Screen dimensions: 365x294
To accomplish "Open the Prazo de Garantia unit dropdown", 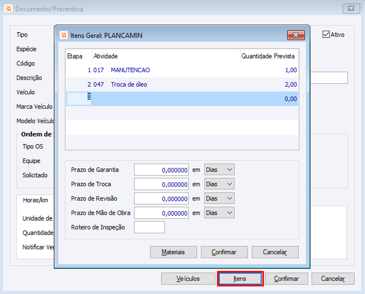I will coord(219,169).
